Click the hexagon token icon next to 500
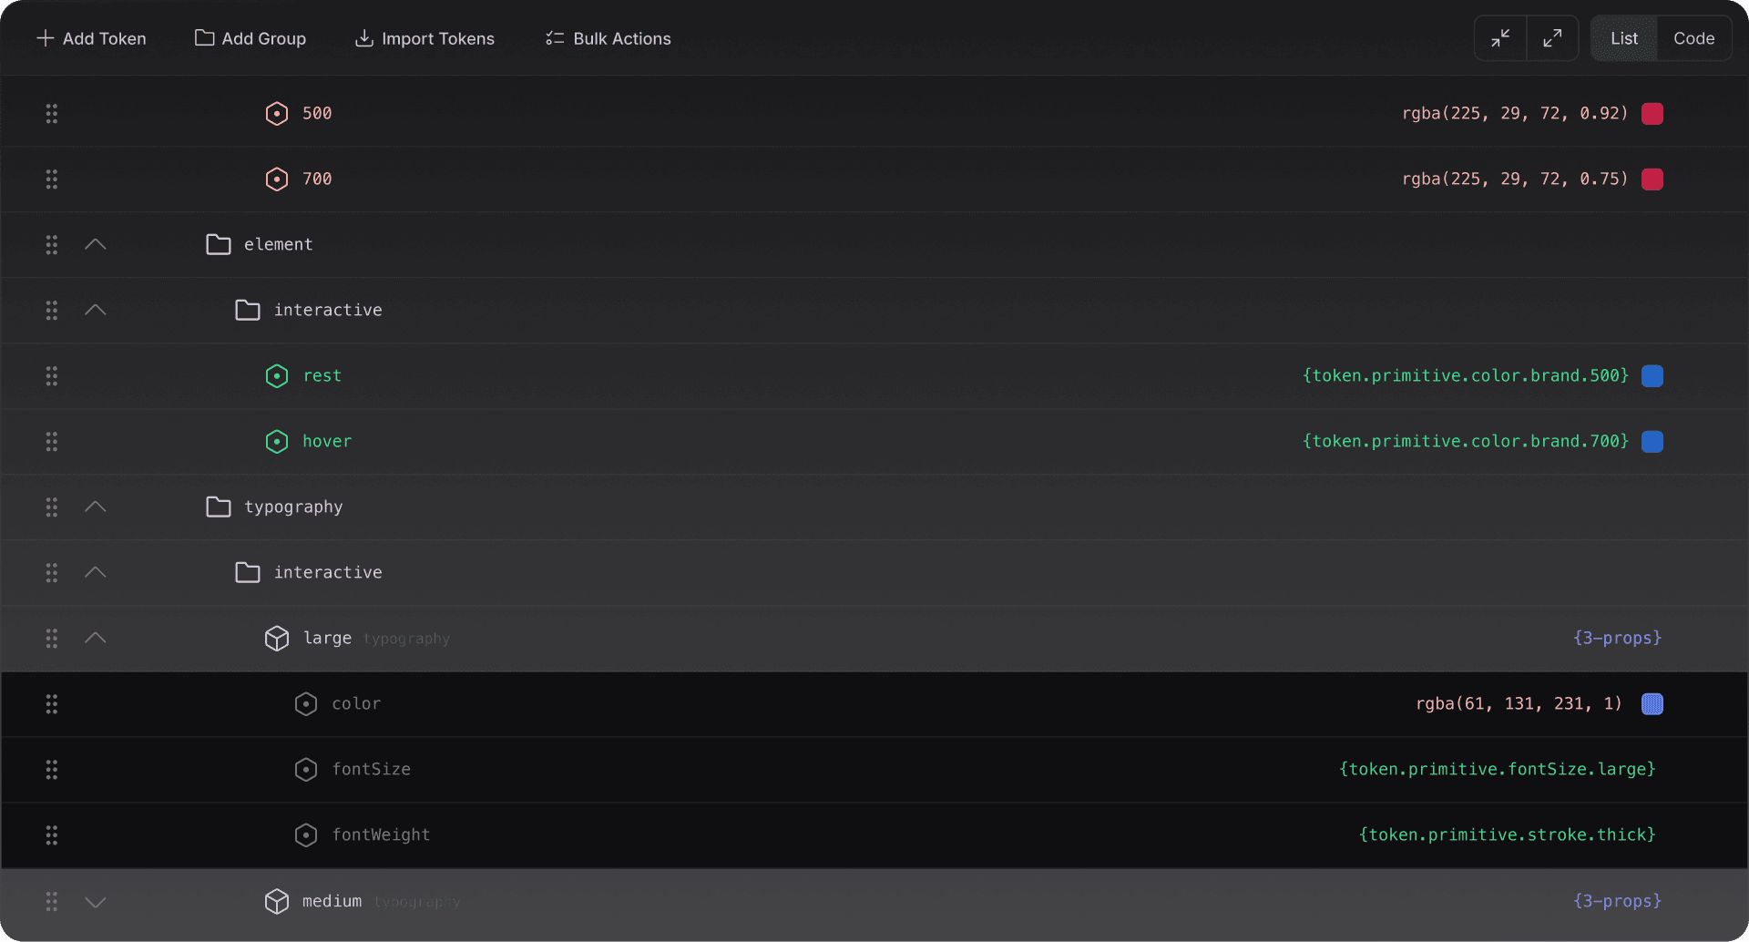Image resolution: width=1749 pixels, height=942 pixels. pos(277,114)
